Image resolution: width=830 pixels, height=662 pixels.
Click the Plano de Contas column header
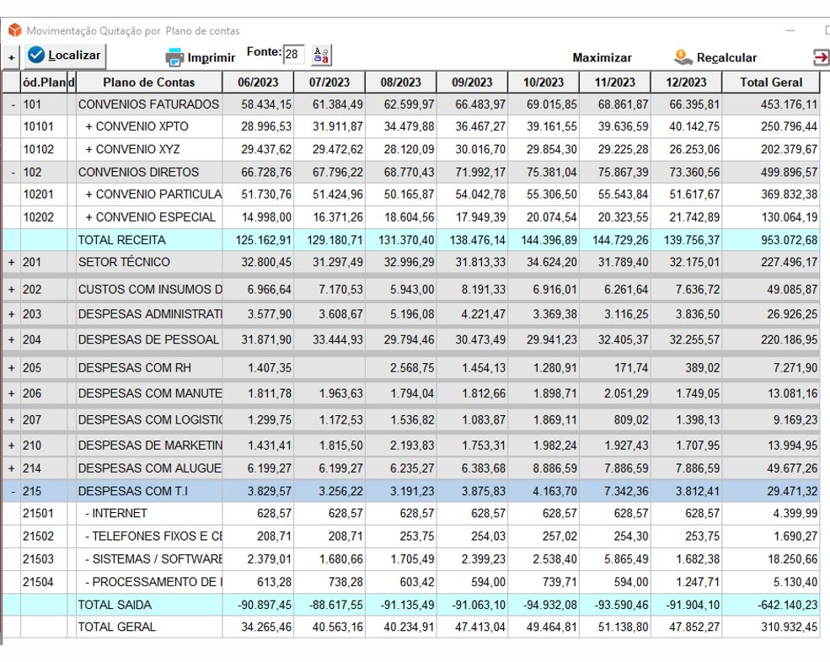(x=148, y=83)
